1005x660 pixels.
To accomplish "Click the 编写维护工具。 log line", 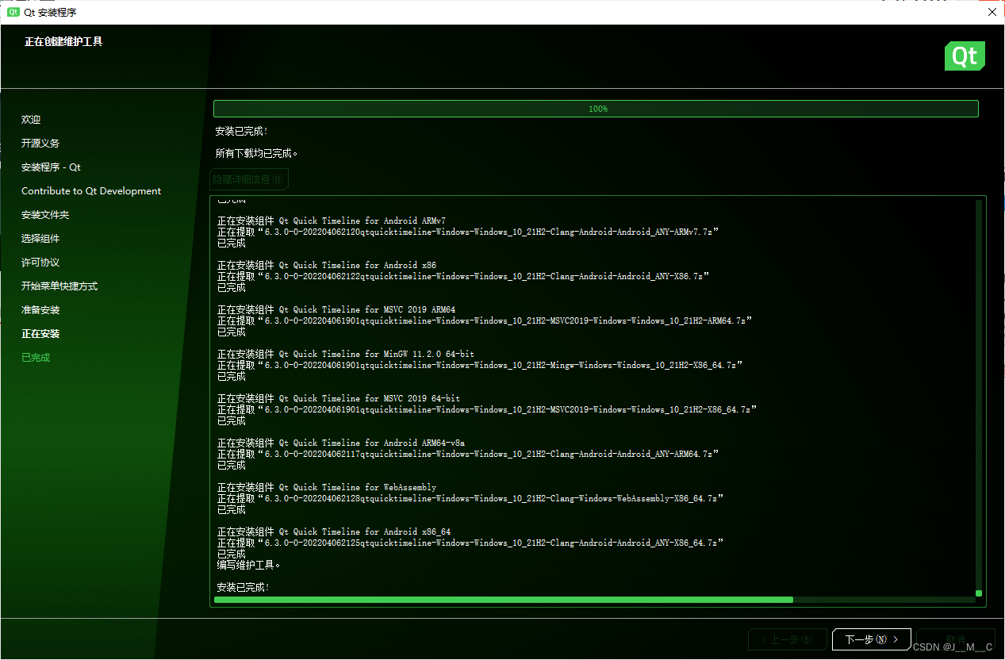I will click(249, 566).
